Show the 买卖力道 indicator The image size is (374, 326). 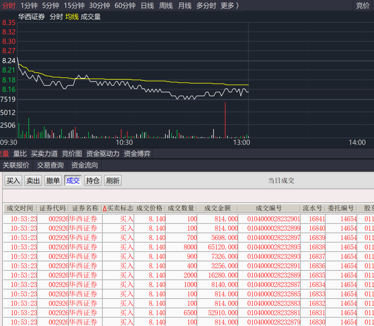[x=44, y=153]
